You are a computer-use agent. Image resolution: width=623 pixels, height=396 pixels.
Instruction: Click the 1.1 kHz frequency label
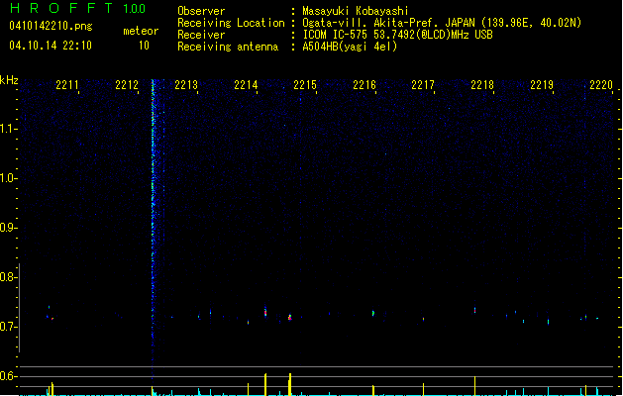8,129
